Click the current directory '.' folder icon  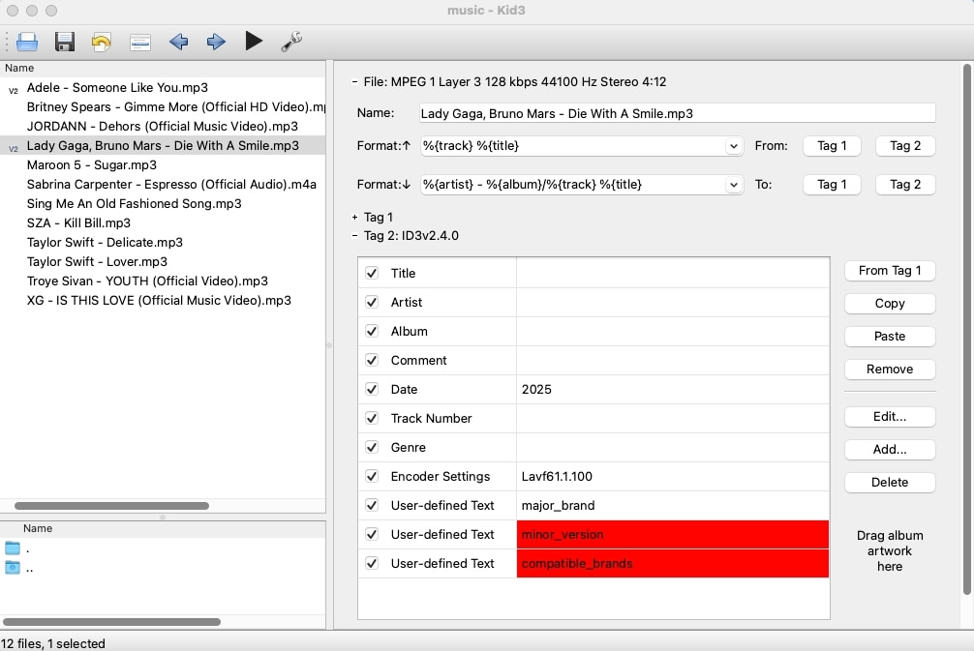[13, 548]
